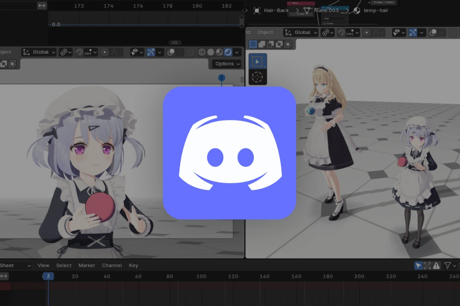Open the Select menu in dope sheet
The image size is (460, 306).
(x=64, y=265)
